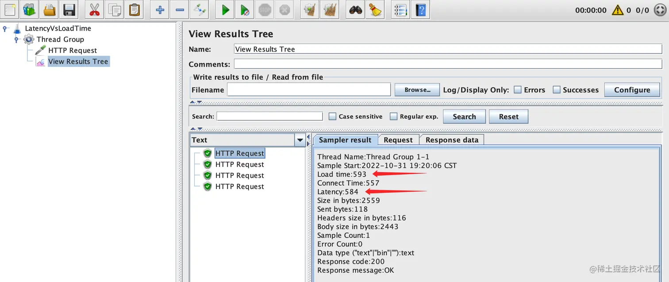This screenshot has width=669, height=282.
Task: Select View Results Tree node
Action: (x=78, y=61)
